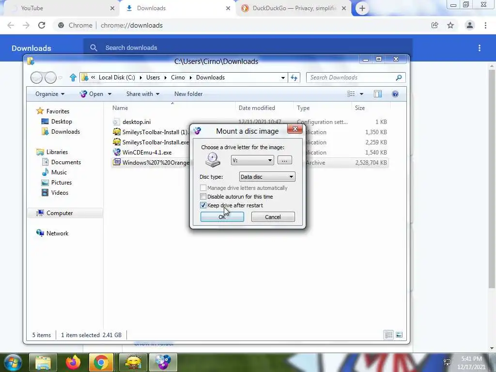Viewport: 496px width, 372px height.
Task: Open Chrome's three-dot main menu
Action: (x=485, y=25)
